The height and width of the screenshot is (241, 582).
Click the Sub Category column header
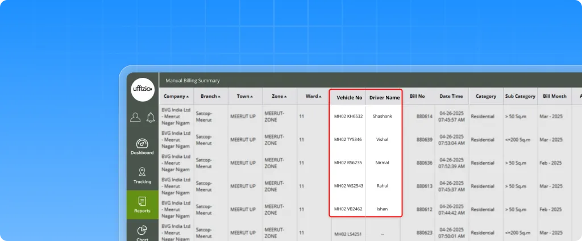click(x=520, y=97)
